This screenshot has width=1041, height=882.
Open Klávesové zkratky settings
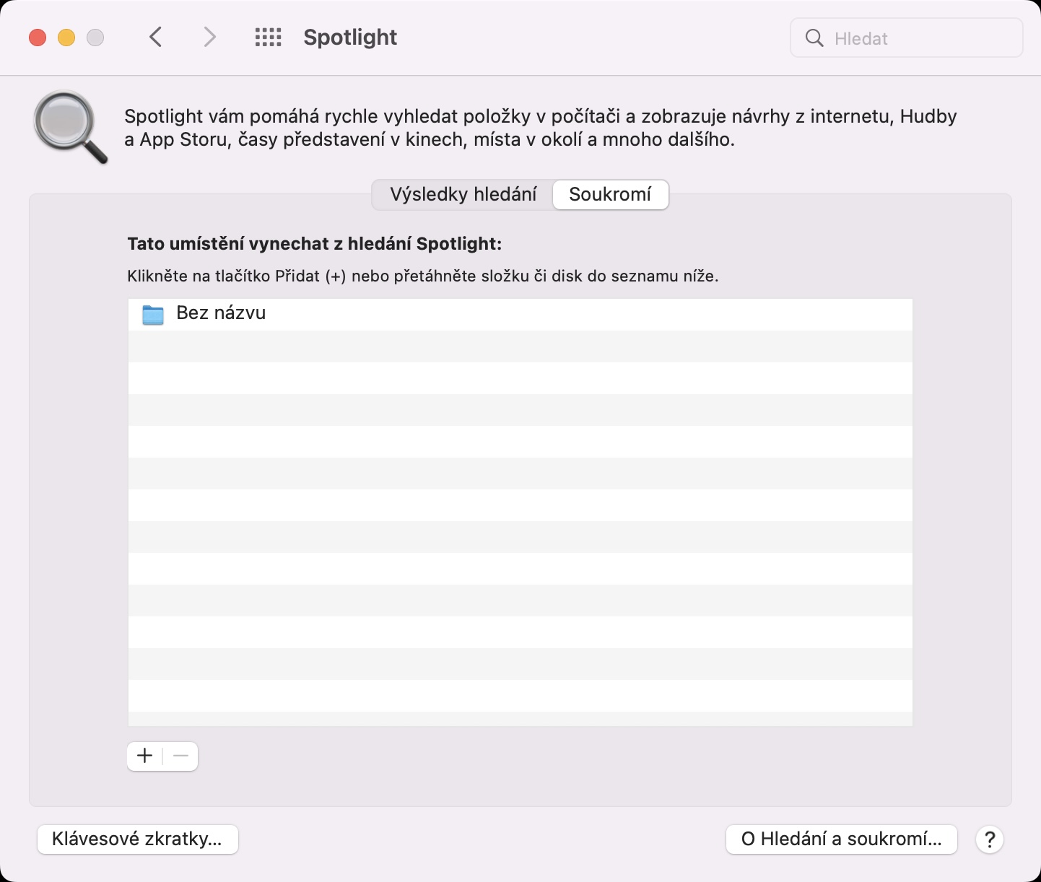tap(137, 839)
